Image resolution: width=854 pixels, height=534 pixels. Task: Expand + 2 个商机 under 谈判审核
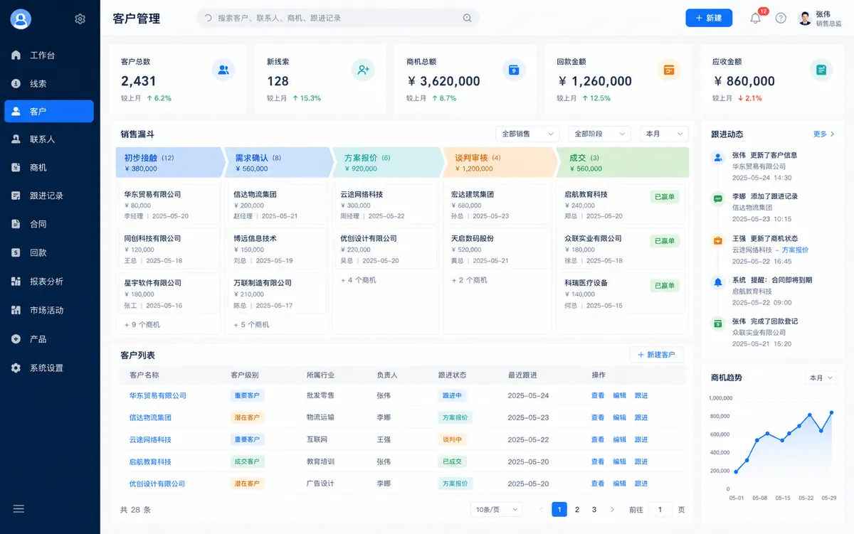click(469, 280)
